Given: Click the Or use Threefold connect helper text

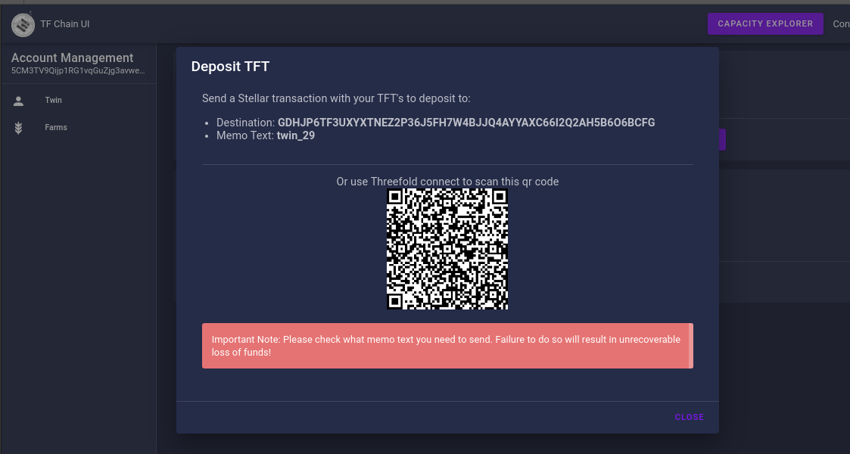Looking at the screenshot, I should pyautogui.click(x=447, y=182).
